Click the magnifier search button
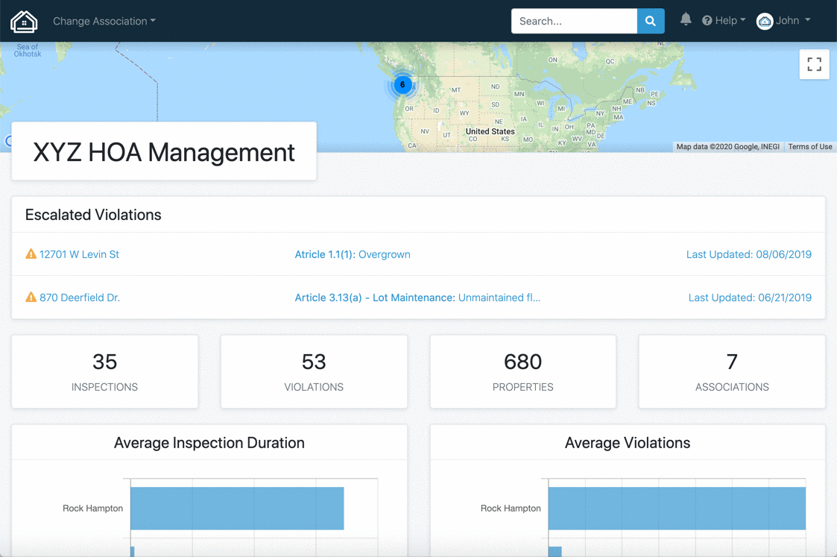This screenshot has width=837, height=557. click(650, 21)
